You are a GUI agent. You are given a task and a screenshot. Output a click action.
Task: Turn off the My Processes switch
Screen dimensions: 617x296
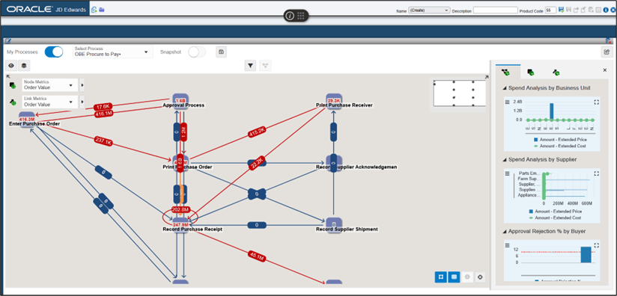[x=54, y=52]
